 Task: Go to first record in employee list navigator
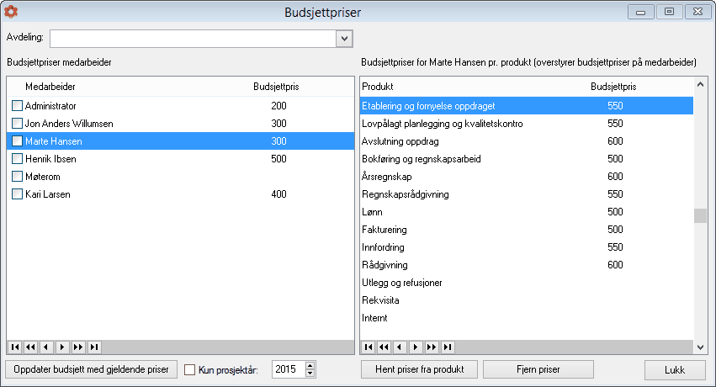tap(14, 347)
